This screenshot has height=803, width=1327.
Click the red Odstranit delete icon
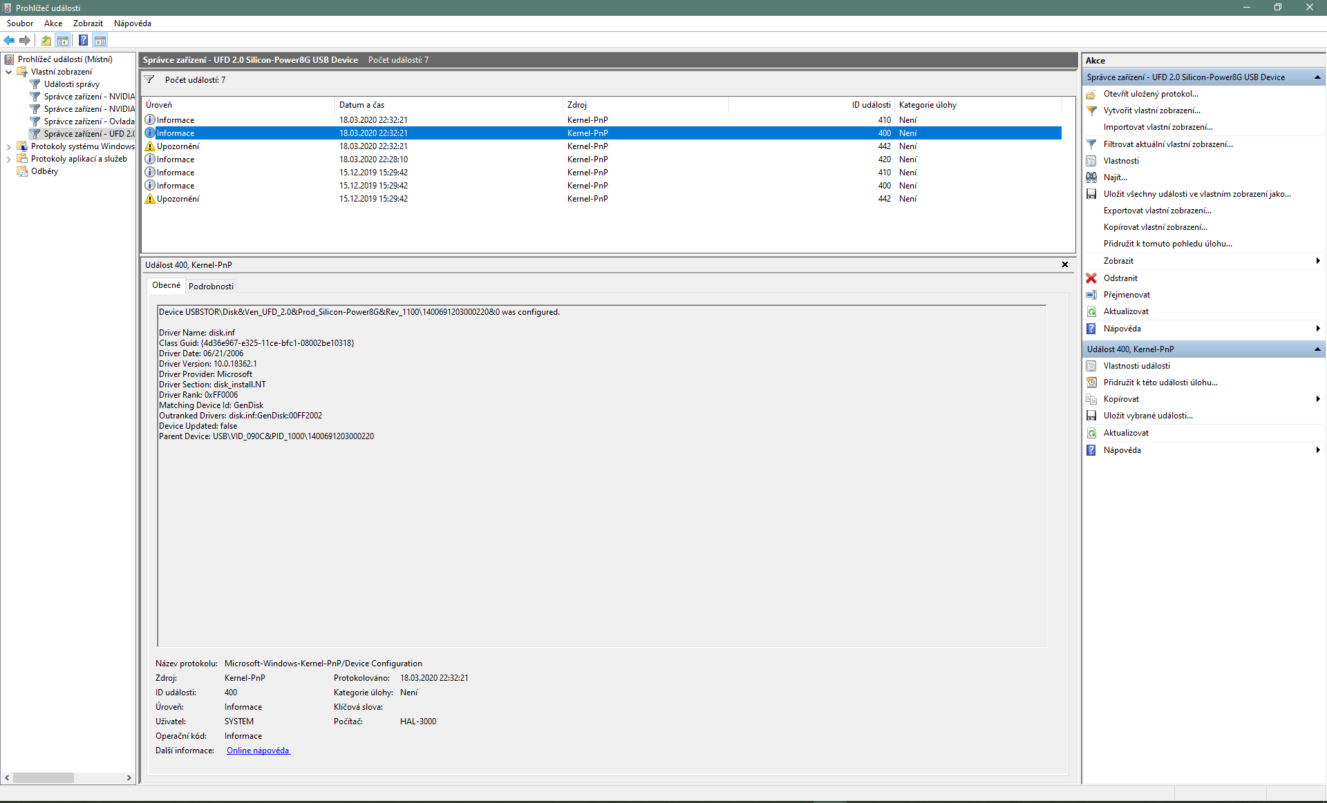click(x=1091, y=278)
